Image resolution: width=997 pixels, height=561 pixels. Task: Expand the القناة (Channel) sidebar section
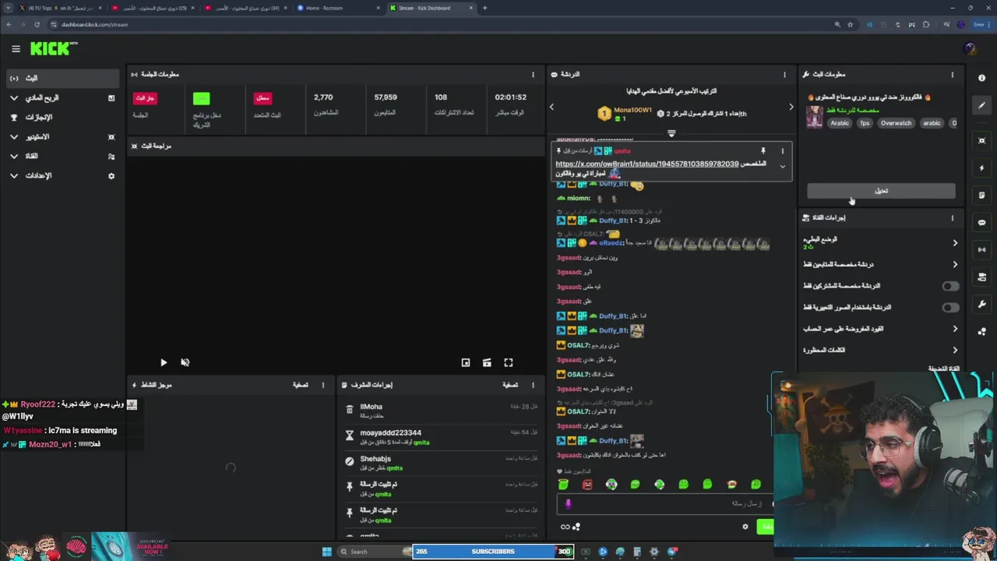[62, 156]
